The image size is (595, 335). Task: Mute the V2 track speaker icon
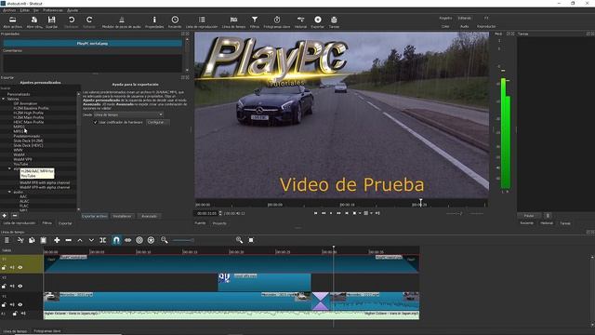click(x=12, y=286)
